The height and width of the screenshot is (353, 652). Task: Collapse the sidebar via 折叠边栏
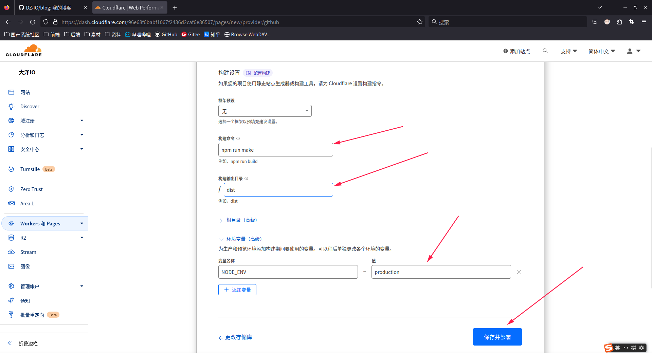[x=28, y=343]
